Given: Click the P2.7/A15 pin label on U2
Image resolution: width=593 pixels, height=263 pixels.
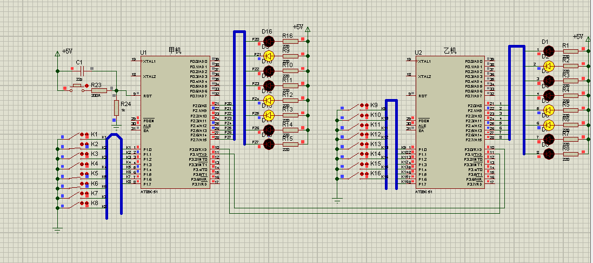Looking at the screenshot, I should tap(474, 140).
